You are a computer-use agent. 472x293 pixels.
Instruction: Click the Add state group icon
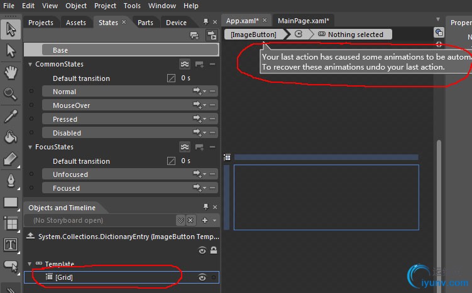pyautogui.click(x=194, y=36)
